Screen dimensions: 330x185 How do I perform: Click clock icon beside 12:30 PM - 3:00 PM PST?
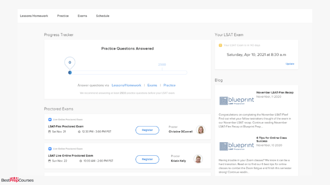point(79,131)
